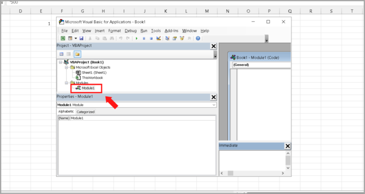365x194 pixels.
Task: Click the View Microsoft Excel icon
Action: click(x=63, y=38)
